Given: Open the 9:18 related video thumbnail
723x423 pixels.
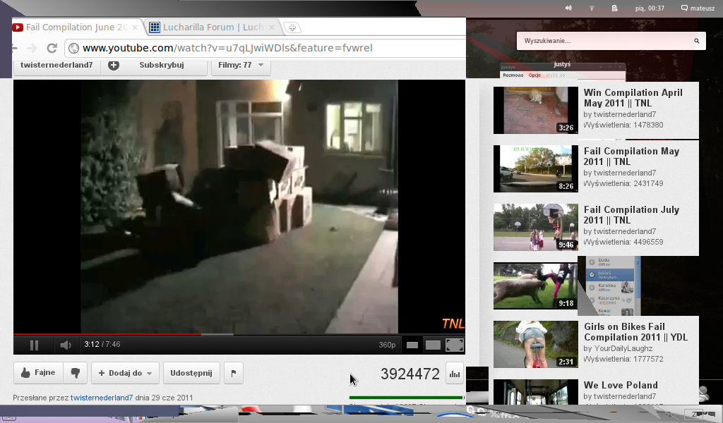Looking at the screenshot, I should point(535,286).
